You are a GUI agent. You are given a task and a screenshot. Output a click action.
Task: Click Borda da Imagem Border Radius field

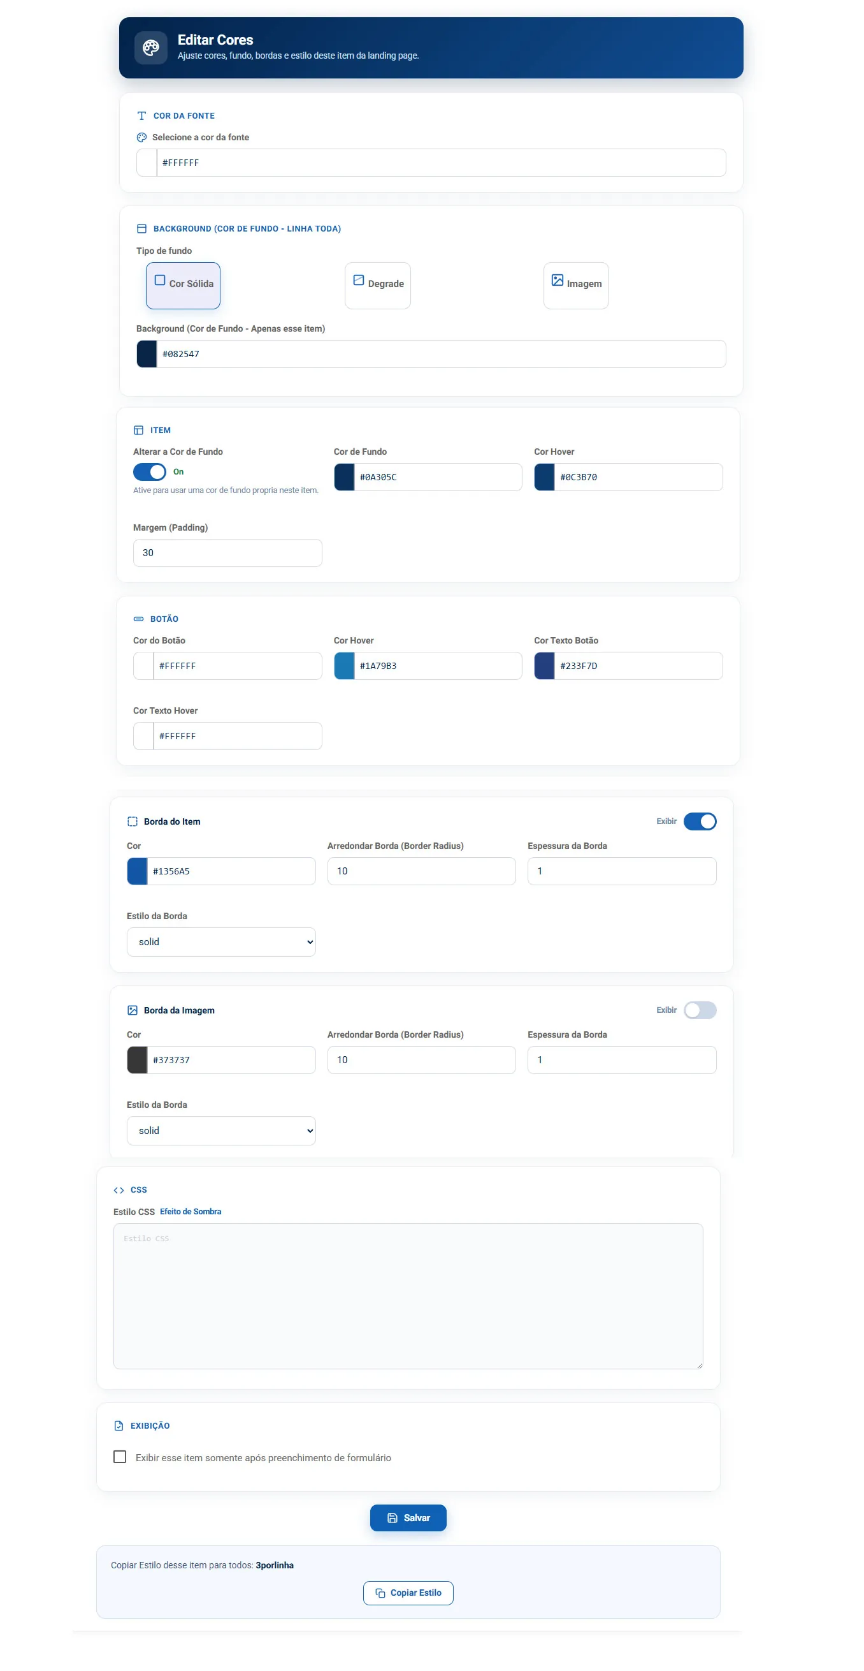tap(421, 1061)
